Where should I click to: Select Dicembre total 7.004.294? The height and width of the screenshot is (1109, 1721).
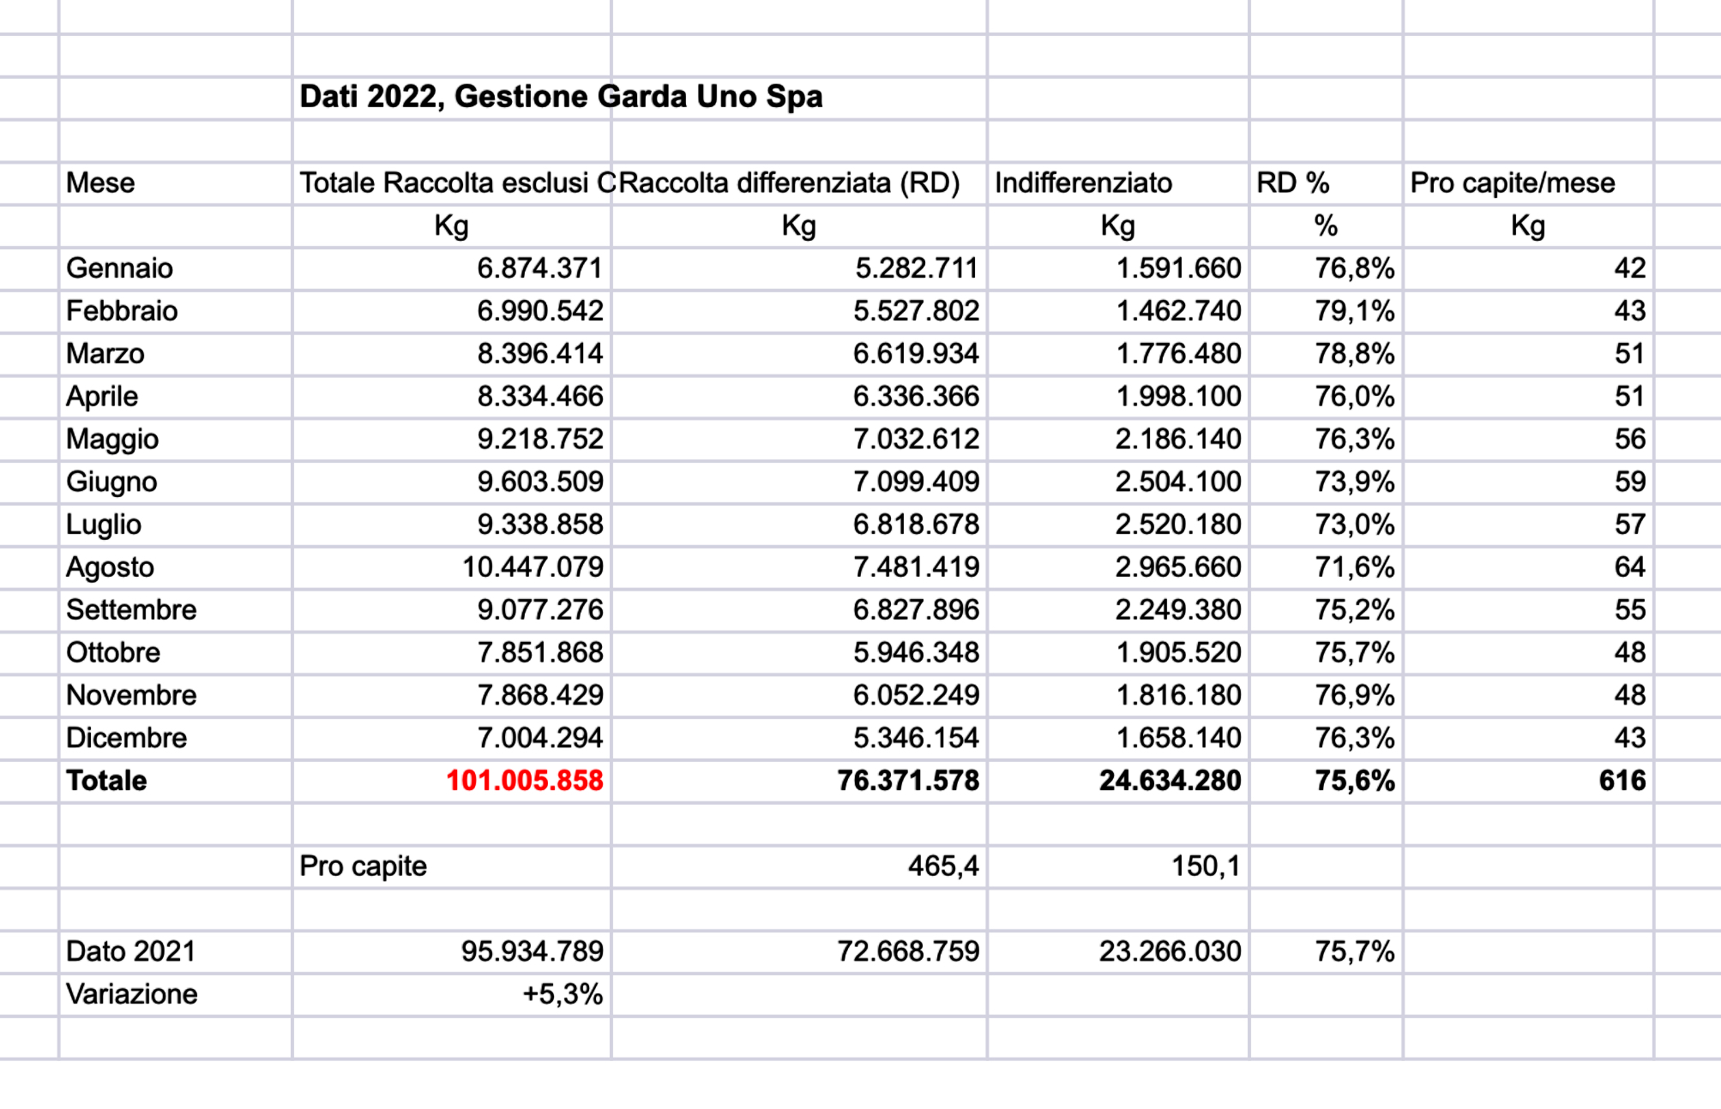tap(540, 738)
